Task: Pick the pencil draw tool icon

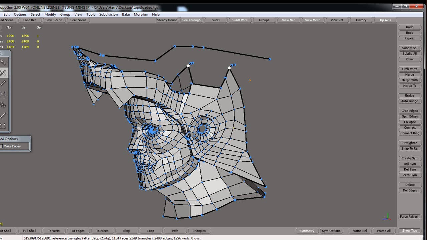Action: click(3, 84)
